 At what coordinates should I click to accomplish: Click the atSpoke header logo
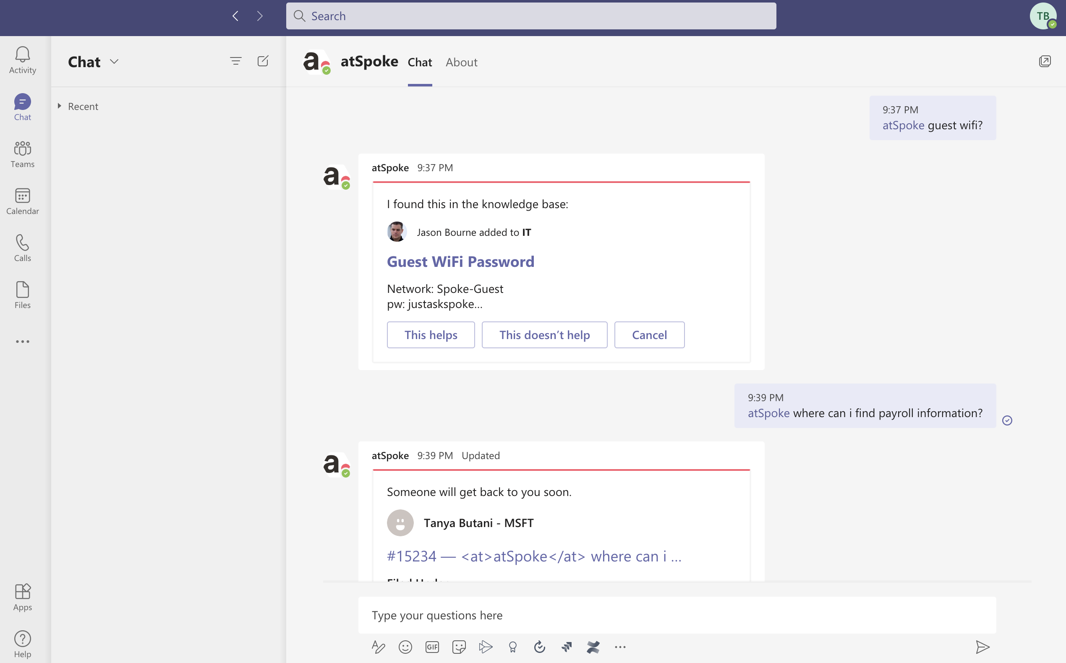(316, 62)
